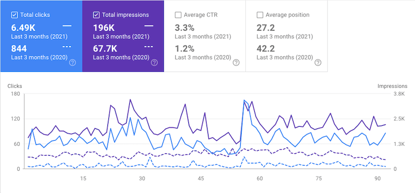Click solid line legend in Total clicks card
415x193 pixels.
point(67,26)
